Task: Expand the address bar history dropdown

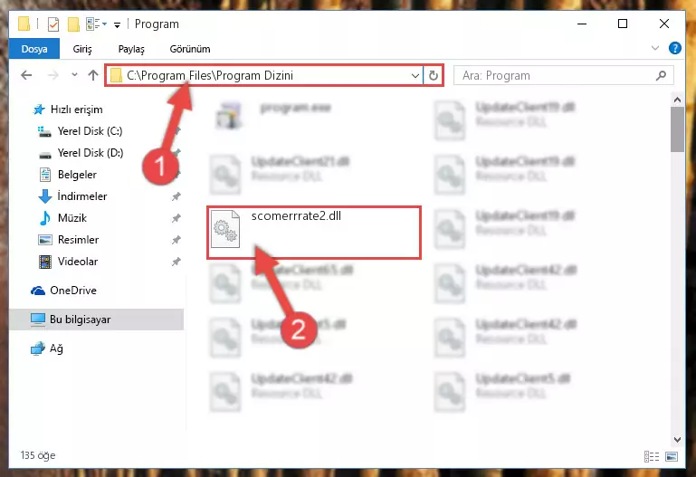Action: (415, 75)
